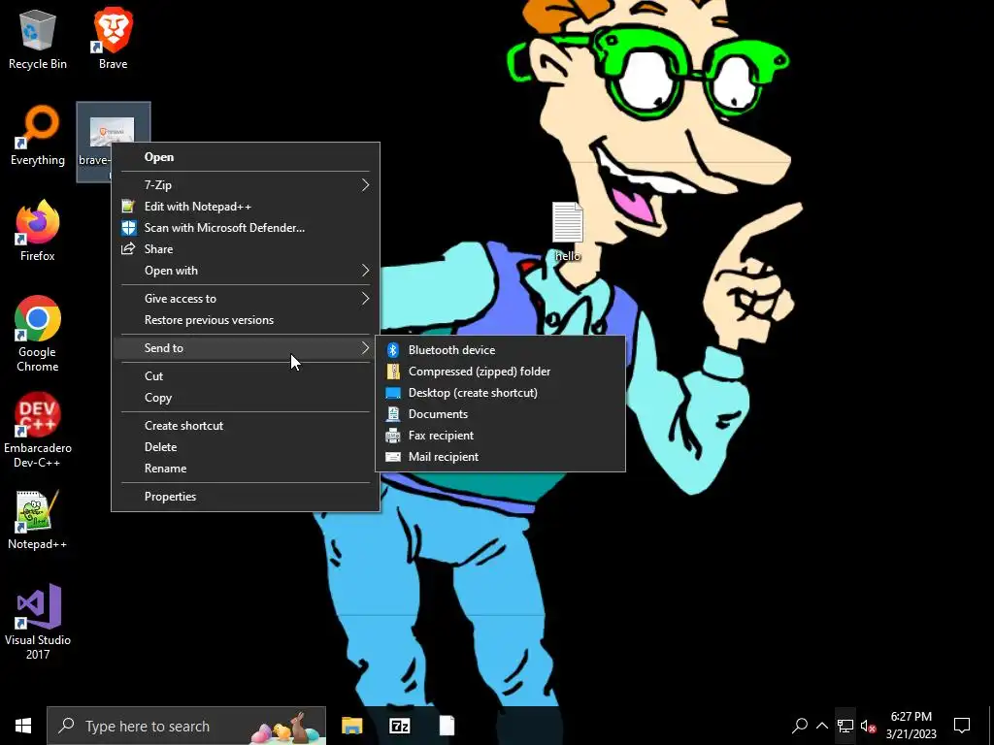Screen dimensions: 994x745
Task: Select the hello text file on desktop
Action: tap(567, 232)
